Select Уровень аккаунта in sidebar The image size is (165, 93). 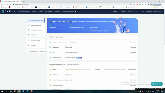click(36, 25)
